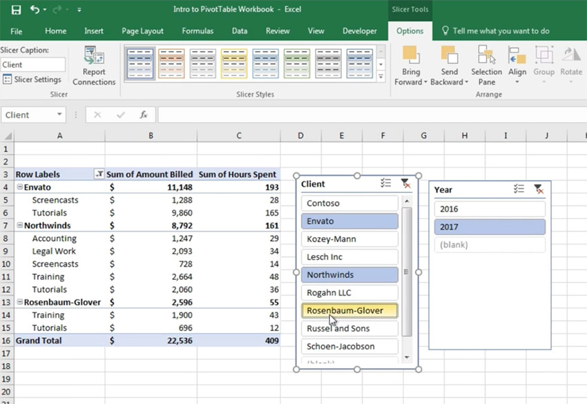The height and width of the screenshot is (404, 587).
Task: Open the Send Backward dropdown arrow
Action: (466, 82)
